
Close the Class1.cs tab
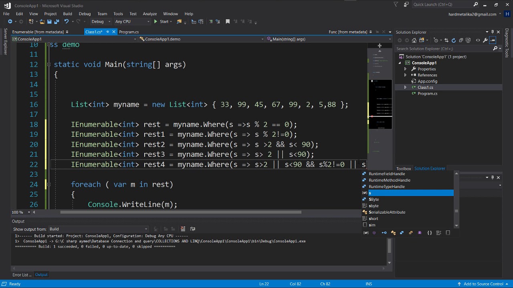click(x=113, y=32)
